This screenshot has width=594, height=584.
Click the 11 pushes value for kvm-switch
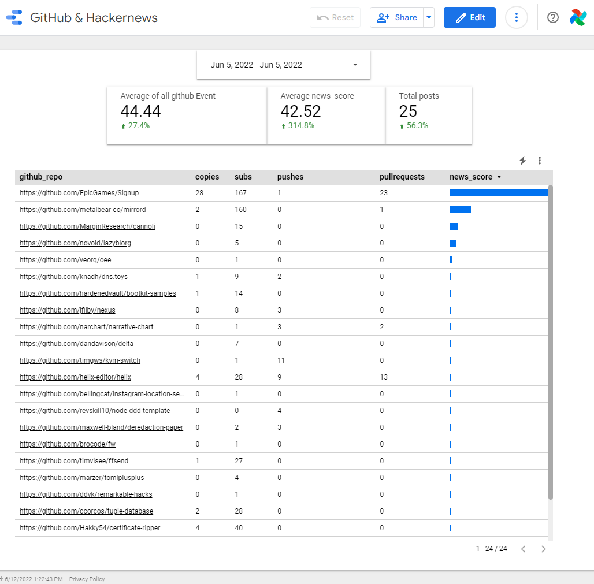click(281, 360)
